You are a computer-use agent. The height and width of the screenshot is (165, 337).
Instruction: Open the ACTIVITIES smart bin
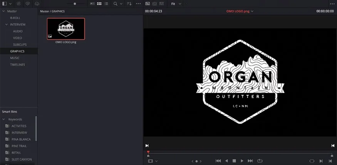[19, 126]
